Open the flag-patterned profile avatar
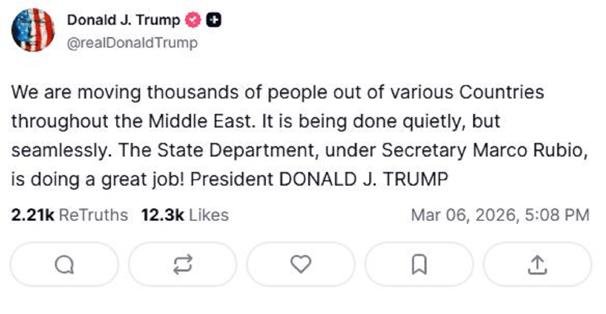Viewport: 606px width, 314px height. point(33,30)
